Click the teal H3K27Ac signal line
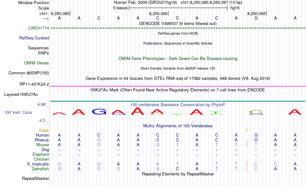The width and height of the screenshot is (306, 186). click(x=178, y=101)
